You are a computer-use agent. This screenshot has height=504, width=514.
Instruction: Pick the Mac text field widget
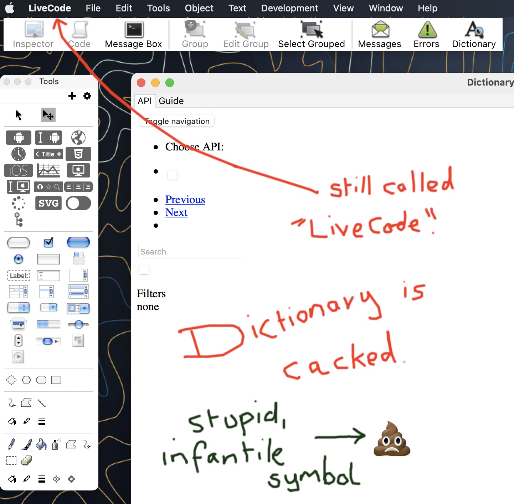pyautogui.click(x=19, y=187)
